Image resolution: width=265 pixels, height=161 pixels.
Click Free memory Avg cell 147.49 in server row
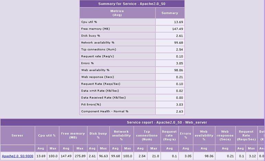pos(66,156)
